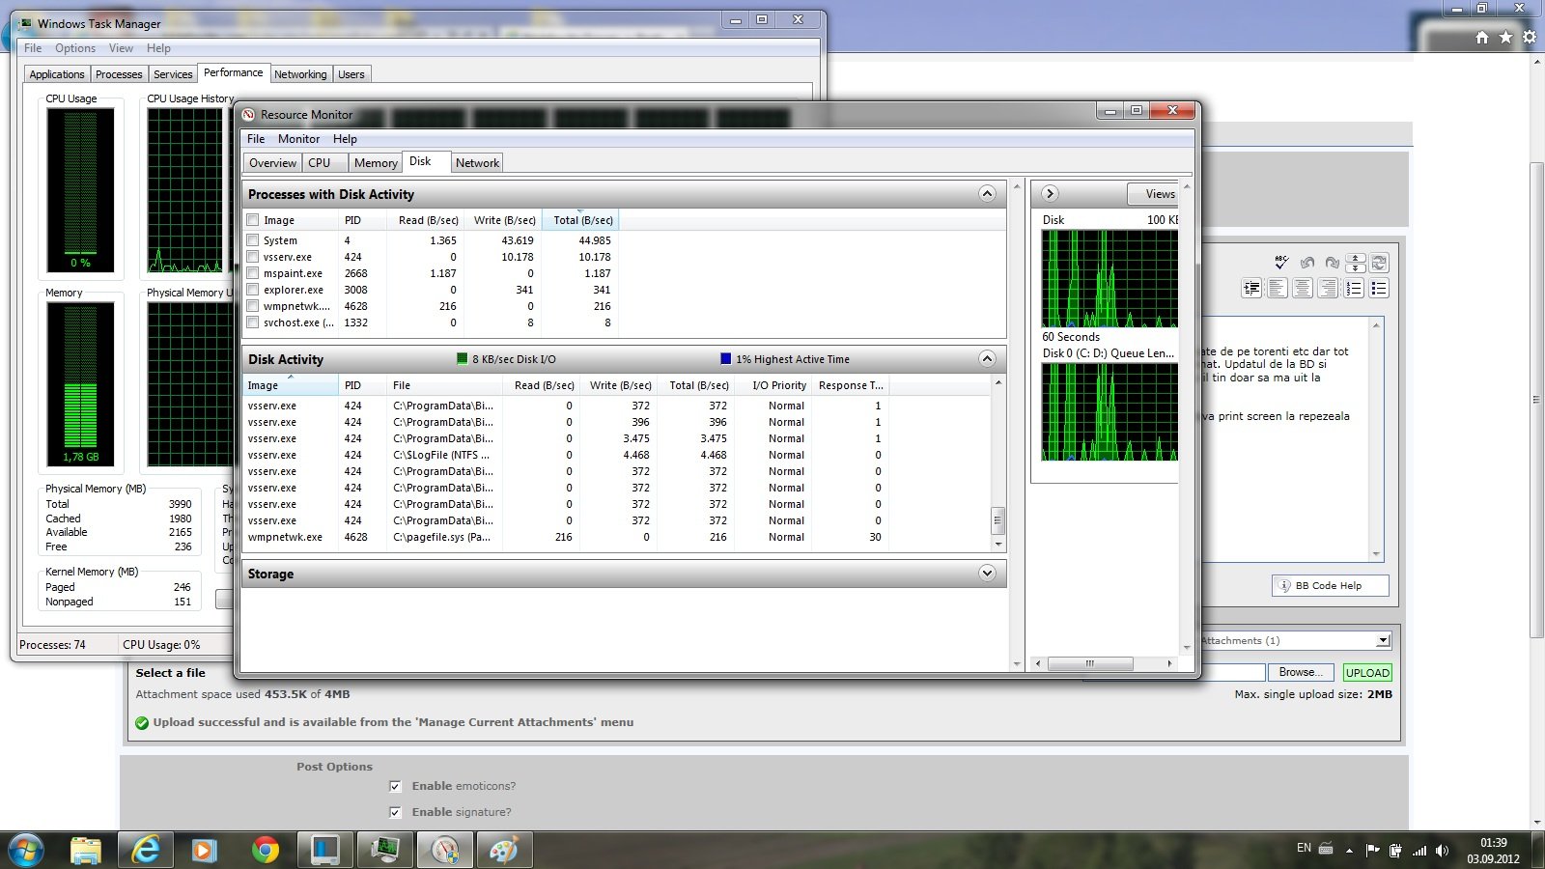Switch to Task Manager taskbar icon
Image resolution: width=1545 pixels, height=869 pixels.
[384, 850]
